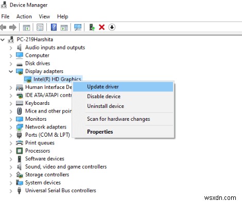Expand the Disk drives category

[11, 64]
